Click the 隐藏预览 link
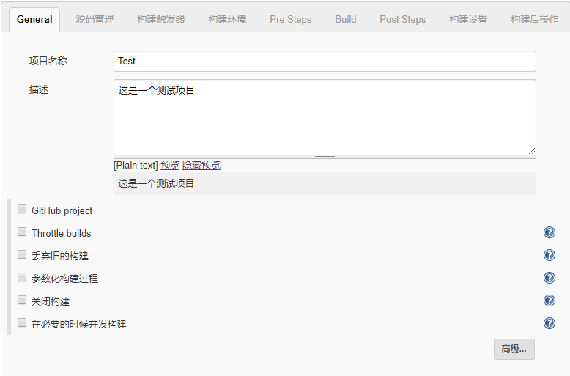Image resolution: width=570 pixels, height=376 pixels. coord(201,165)
